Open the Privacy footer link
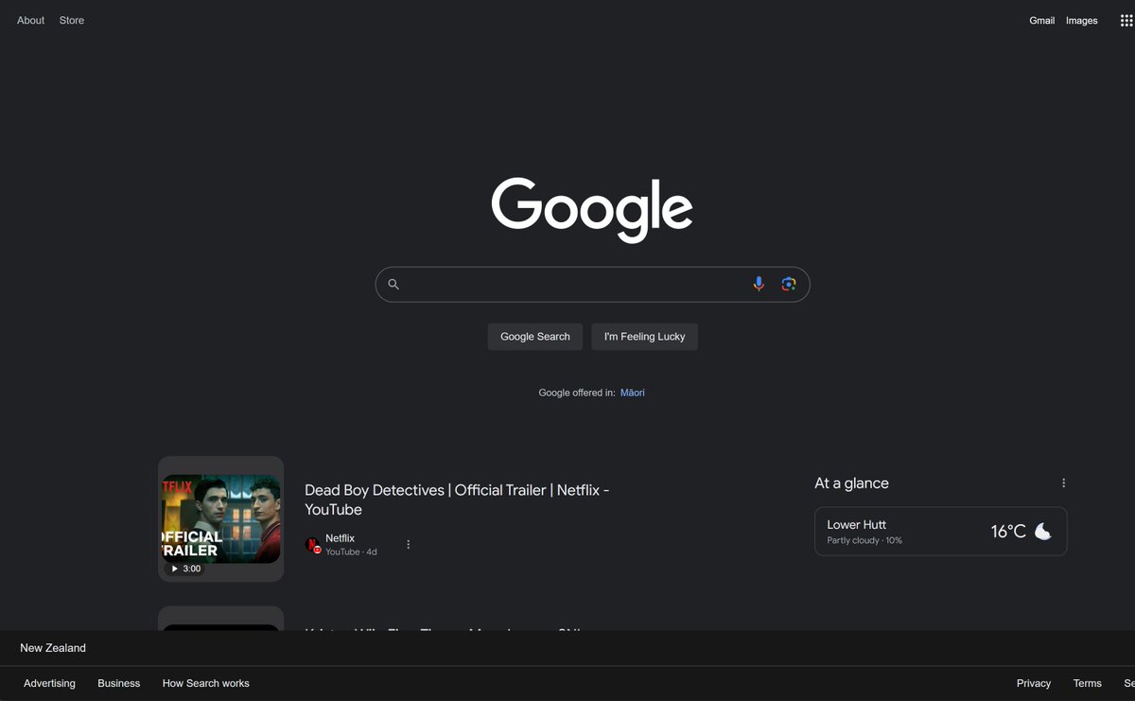The width and height of the screenshot is (1135, 701). point(1034,683)
